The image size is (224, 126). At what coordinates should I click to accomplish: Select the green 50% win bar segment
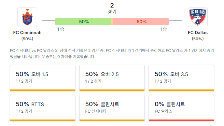[83, 22]
